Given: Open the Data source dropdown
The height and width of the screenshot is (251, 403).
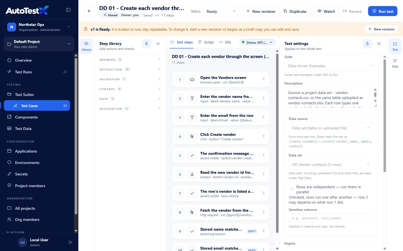Looking at the screenshot, I should pyautogui.click(x=331, y=128).
